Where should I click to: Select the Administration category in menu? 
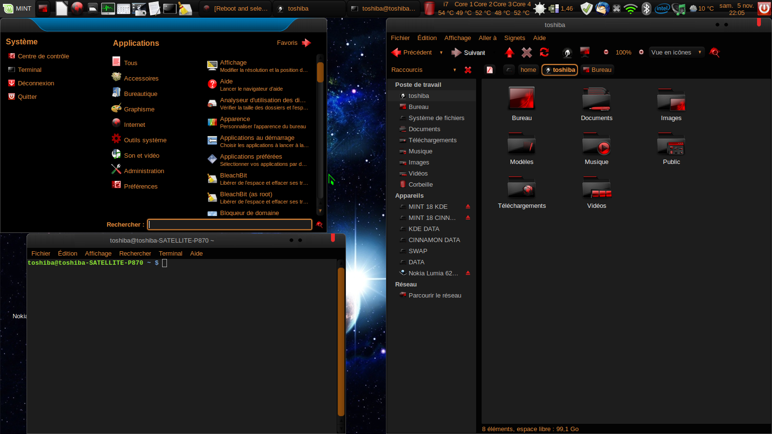point(144,171)
